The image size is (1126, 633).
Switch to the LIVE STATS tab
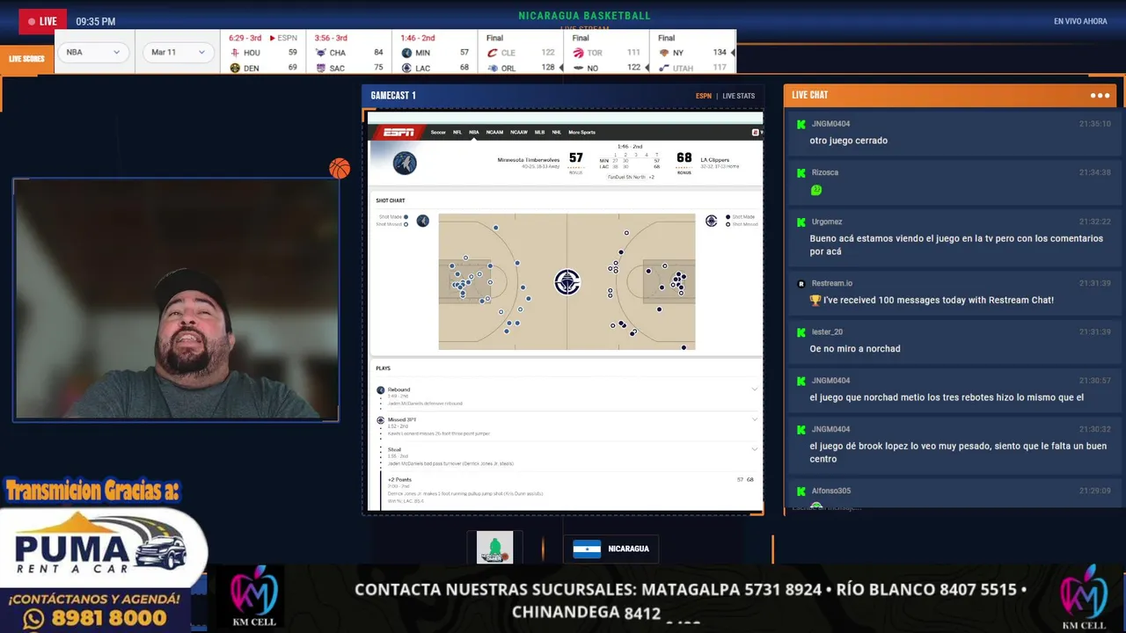(739, 96)
